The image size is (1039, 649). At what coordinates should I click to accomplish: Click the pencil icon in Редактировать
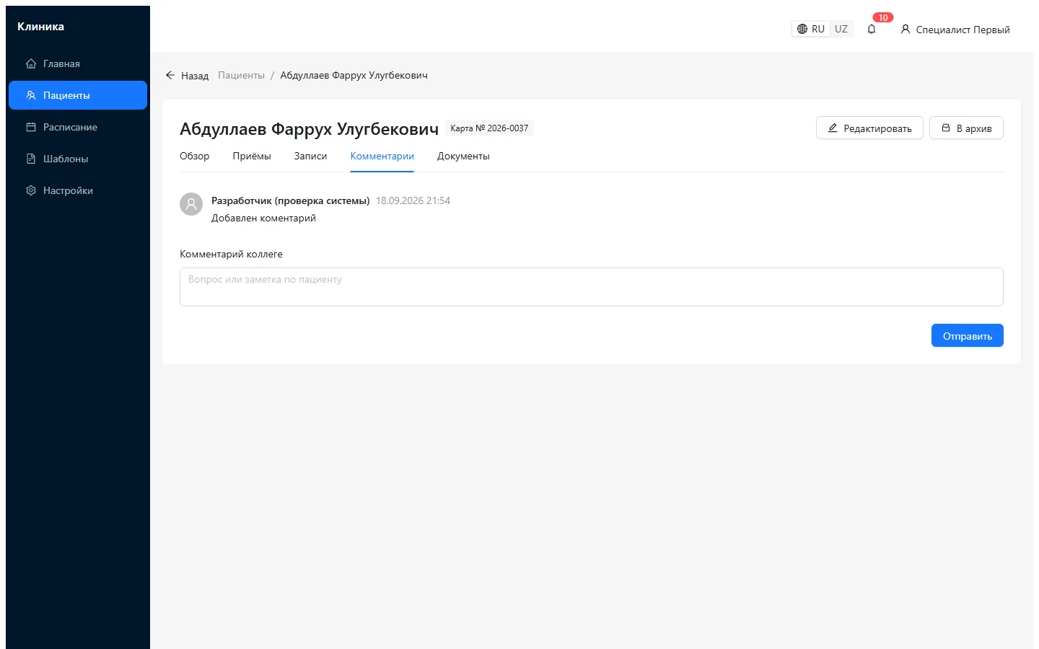point(833,128)
